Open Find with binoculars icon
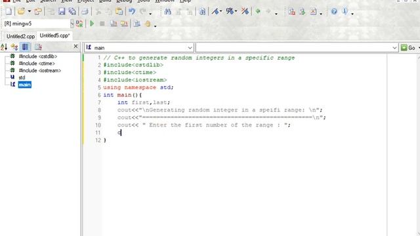Image resolution: width=420 pixels, height=236 pixels. [168, 12]
